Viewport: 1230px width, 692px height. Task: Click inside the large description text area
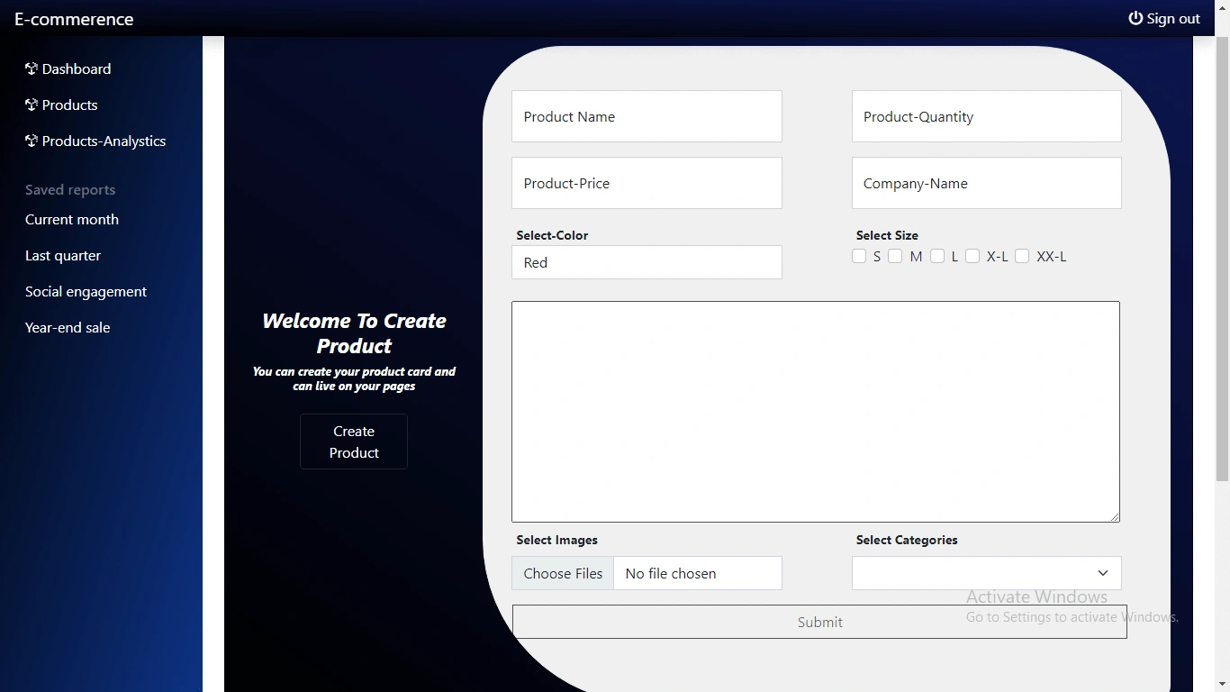click(x=816, y=412)
